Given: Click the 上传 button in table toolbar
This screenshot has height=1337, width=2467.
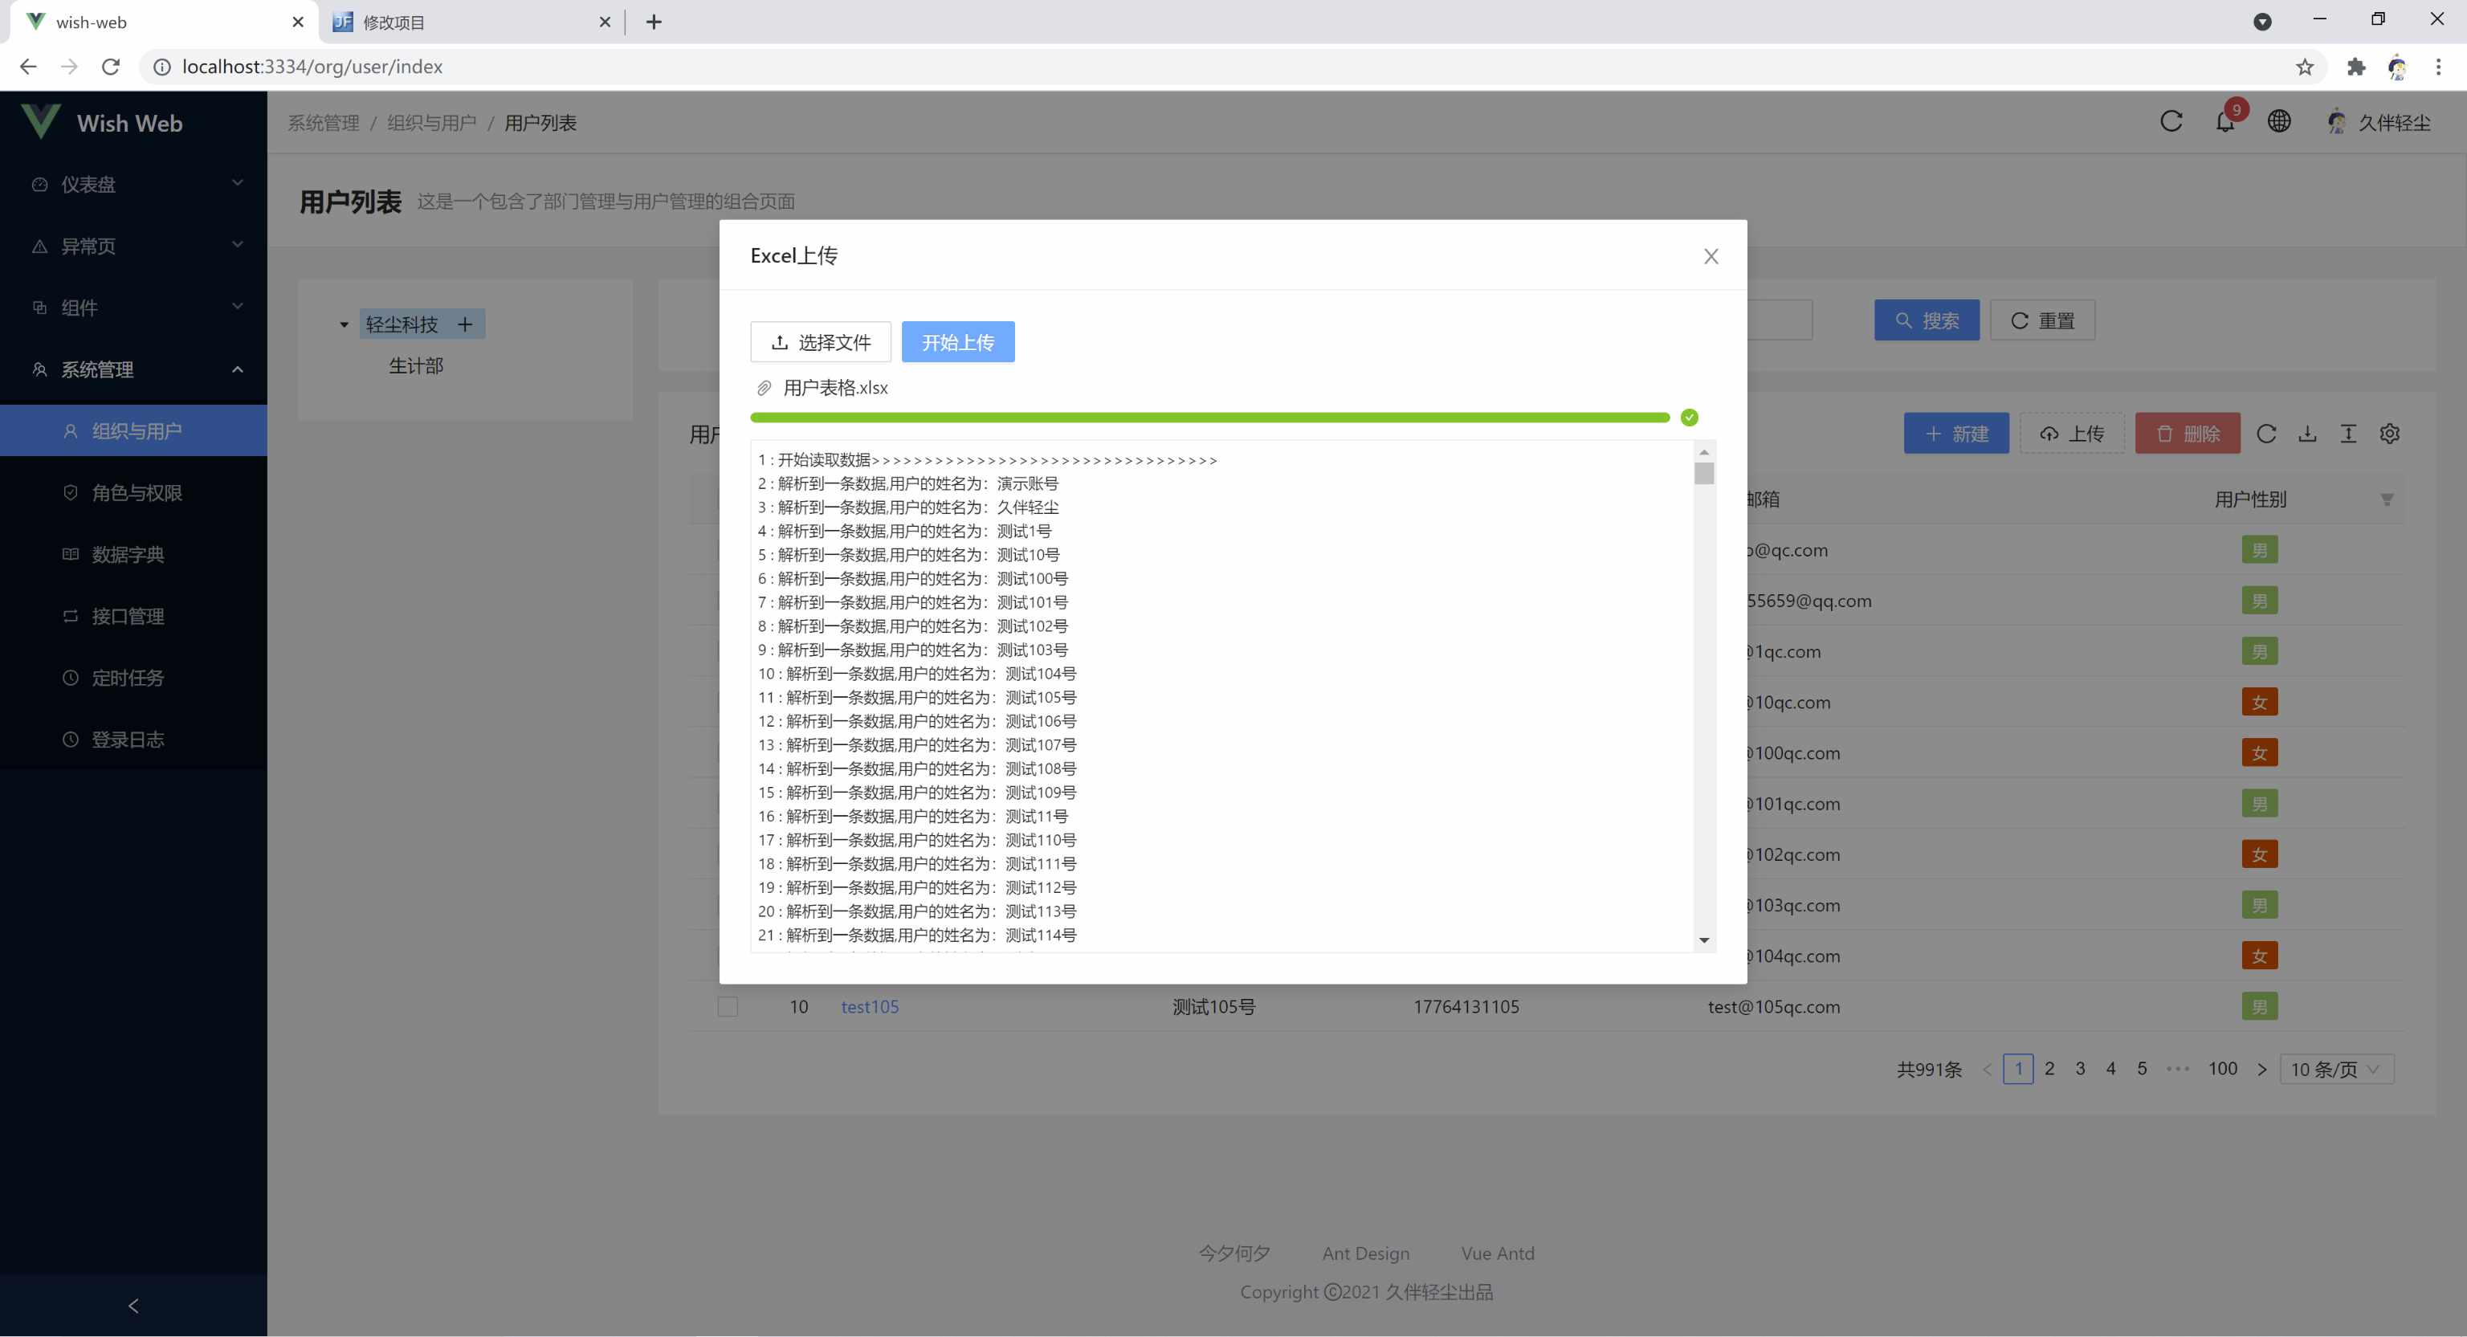Looking at the screenshot, I should pos(2073,434).
